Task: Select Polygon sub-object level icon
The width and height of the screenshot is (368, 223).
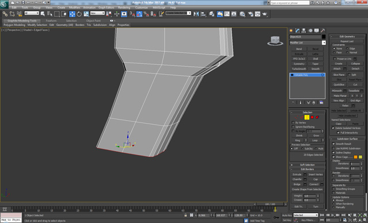Action: click(312, 117)
